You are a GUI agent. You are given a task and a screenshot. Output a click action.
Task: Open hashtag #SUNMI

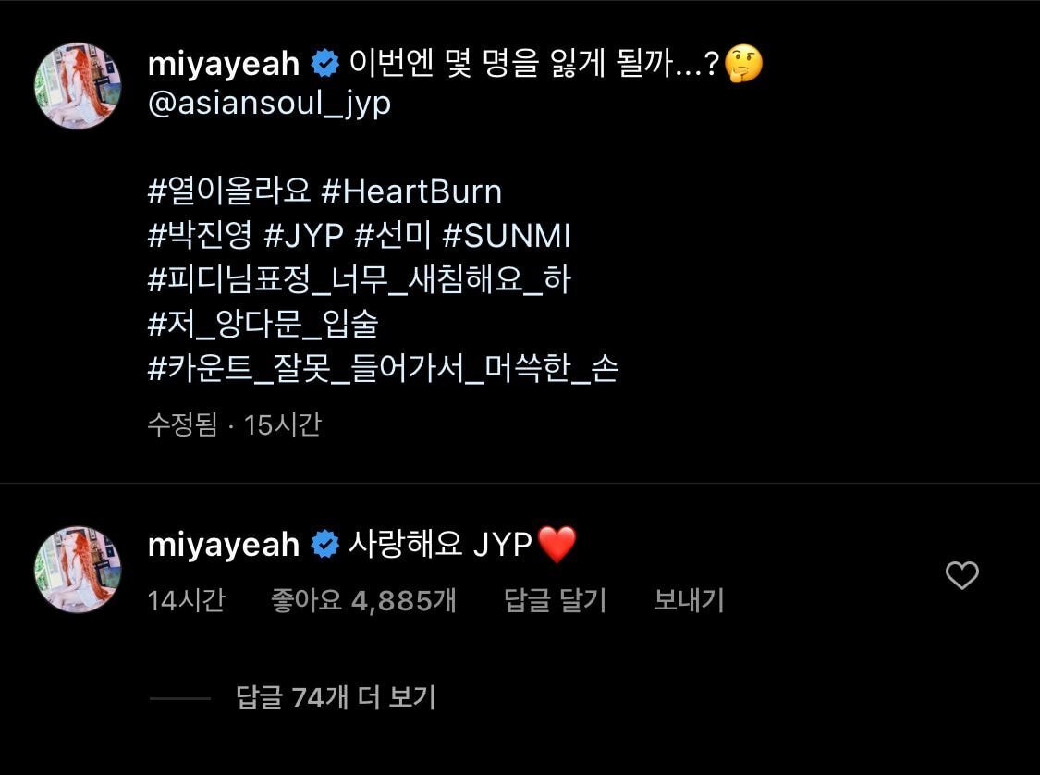(506, 236)
